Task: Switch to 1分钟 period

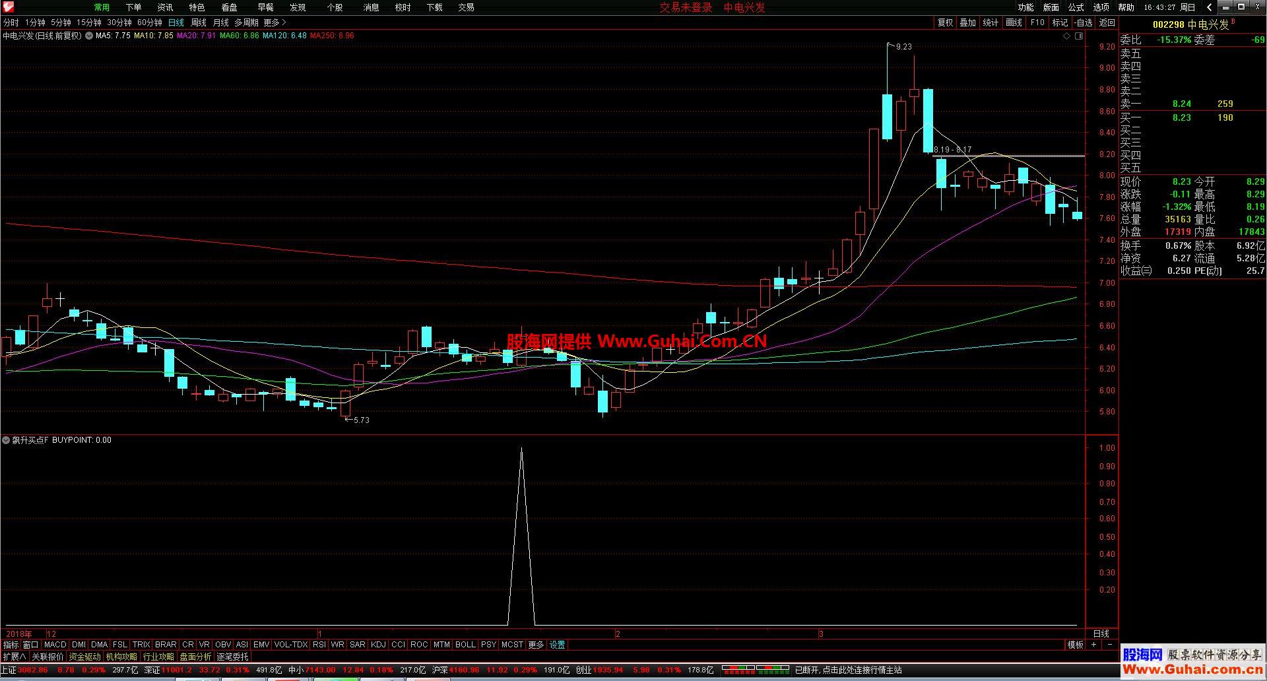Action: point(35,22)
